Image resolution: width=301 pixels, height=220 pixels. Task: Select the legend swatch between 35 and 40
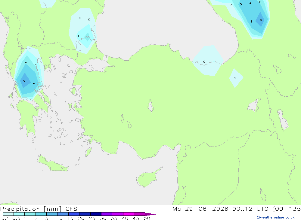pos(118,214)
